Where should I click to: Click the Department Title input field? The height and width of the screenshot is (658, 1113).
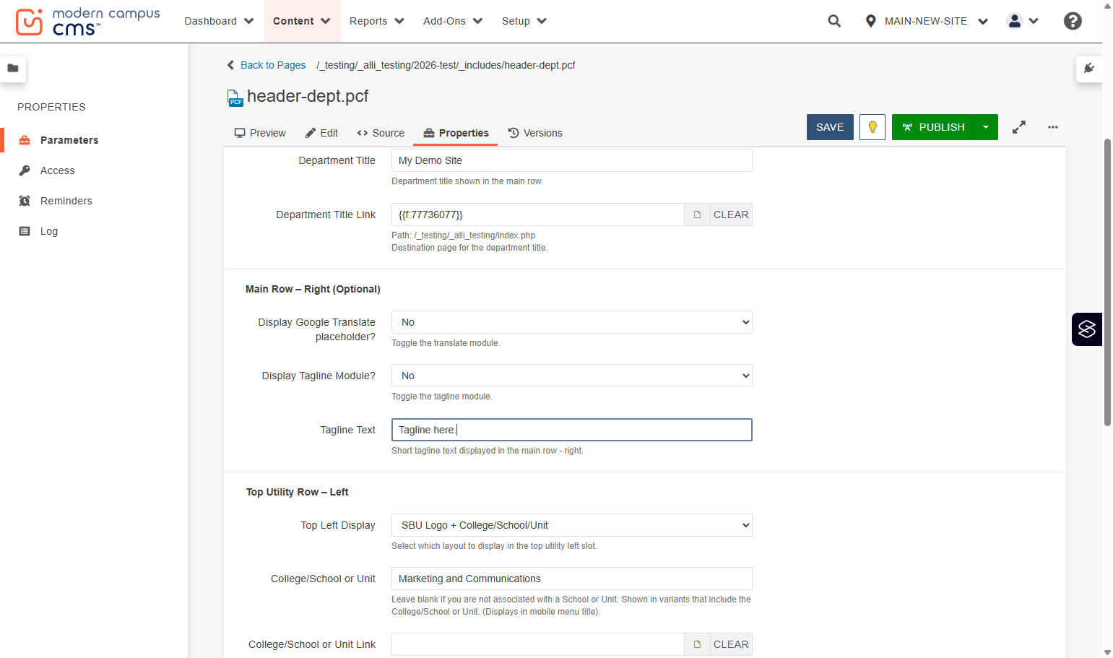[x=572, y=160]
